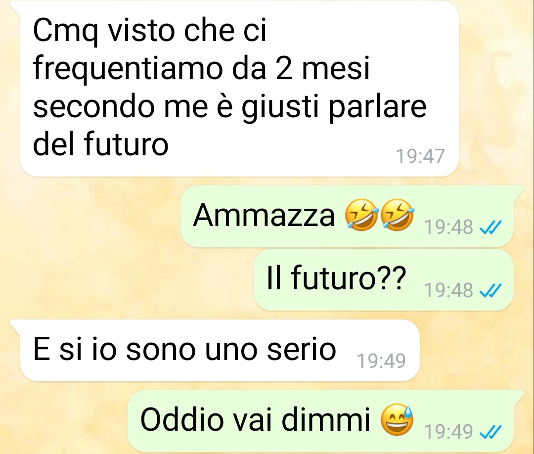Select 'E si io sono uno serio' message
This screenshot has width=534, height=454.
(220, 350)
